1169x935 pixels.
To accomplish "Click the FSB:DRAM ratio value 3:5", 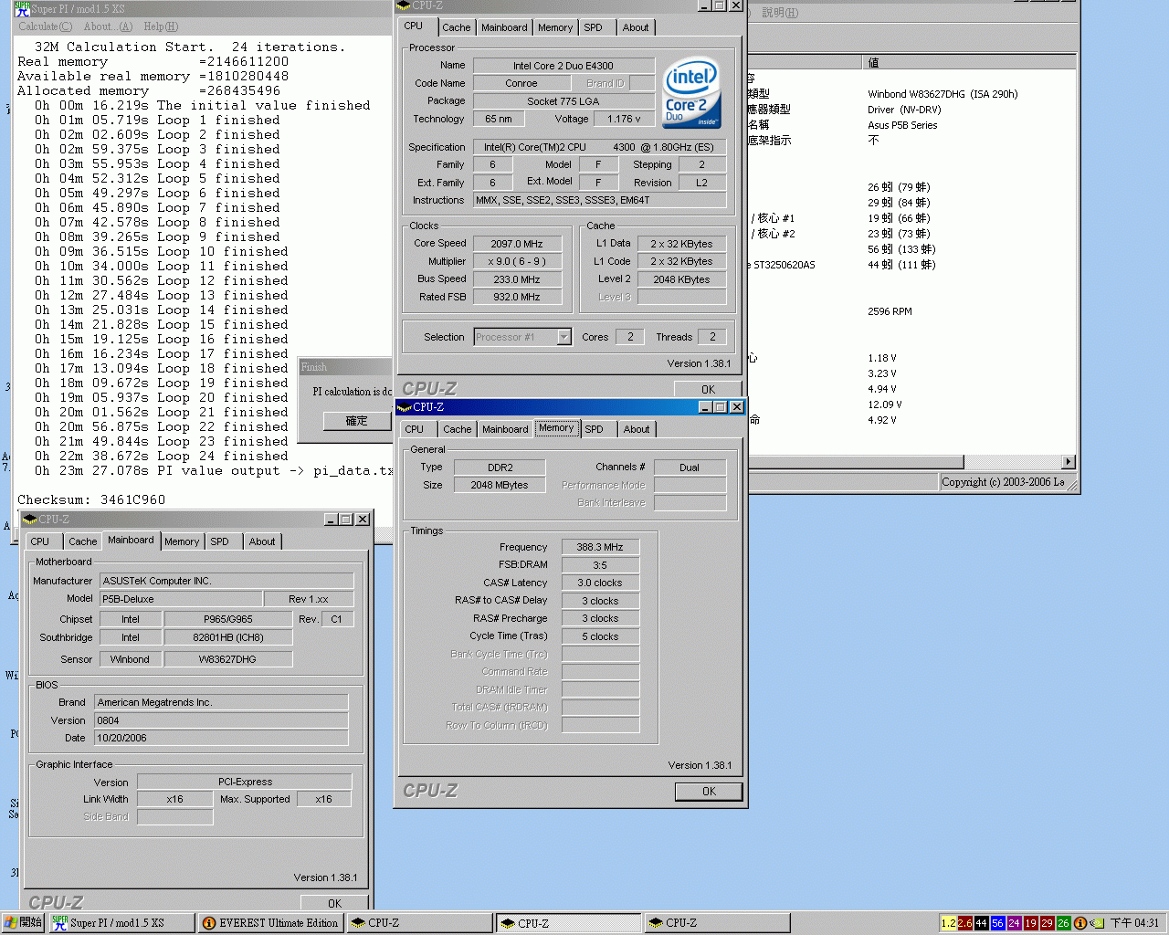I will pos(600,565).
